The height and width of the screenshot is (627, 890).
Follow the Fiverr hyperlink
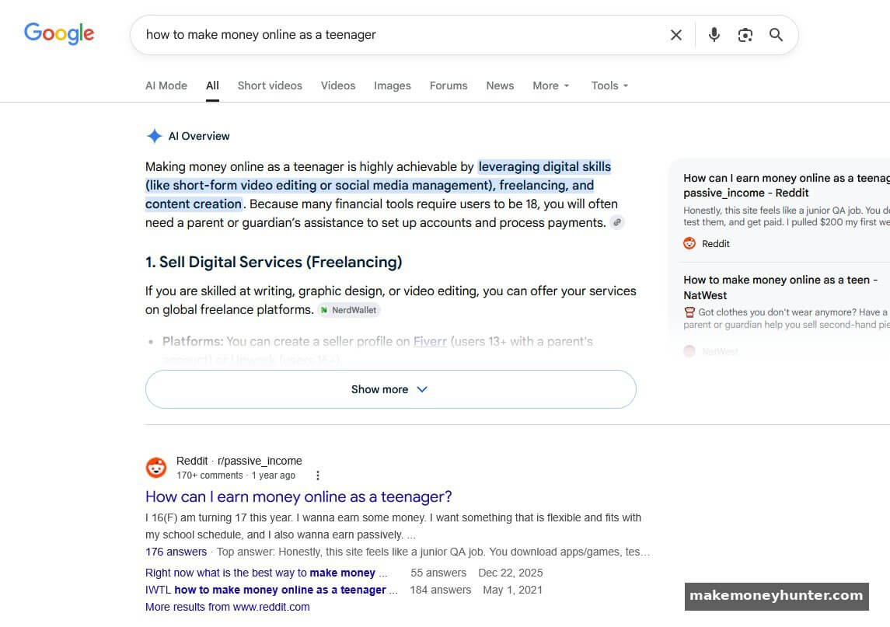click(x=430, y=342)
